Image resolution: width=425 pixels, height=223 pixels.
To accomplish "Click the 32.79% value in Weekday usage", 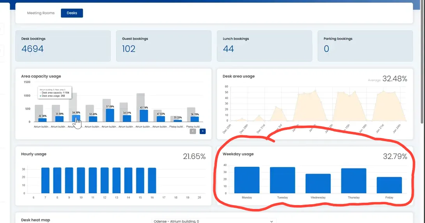I will (395, 156).
